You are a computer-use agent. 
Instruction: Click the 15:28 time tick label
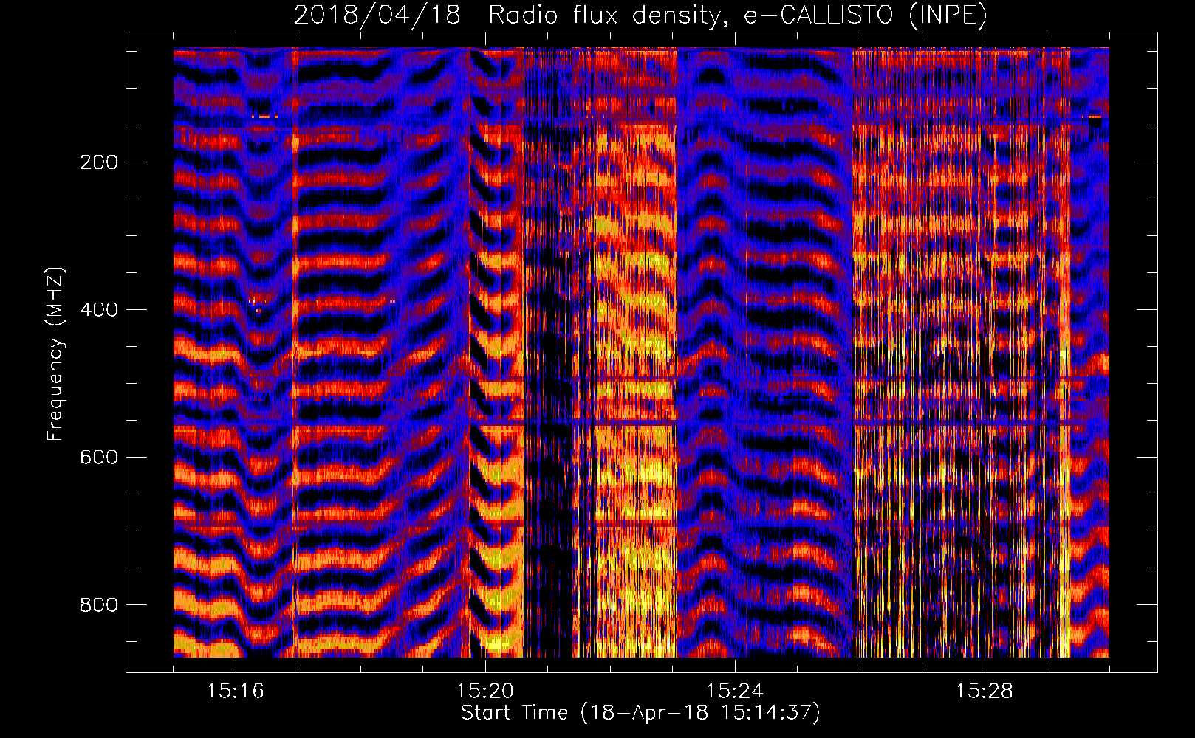985,692
